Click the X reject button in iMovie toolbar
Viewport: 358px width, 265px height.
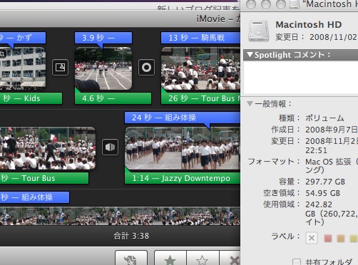click(230, 259)
